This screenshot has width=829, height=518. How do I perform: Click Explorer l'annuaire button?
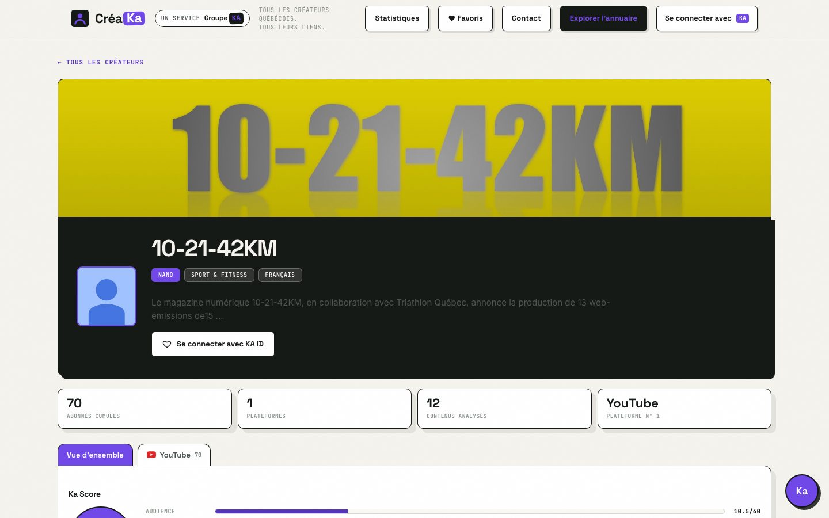(x=603, y=18)
